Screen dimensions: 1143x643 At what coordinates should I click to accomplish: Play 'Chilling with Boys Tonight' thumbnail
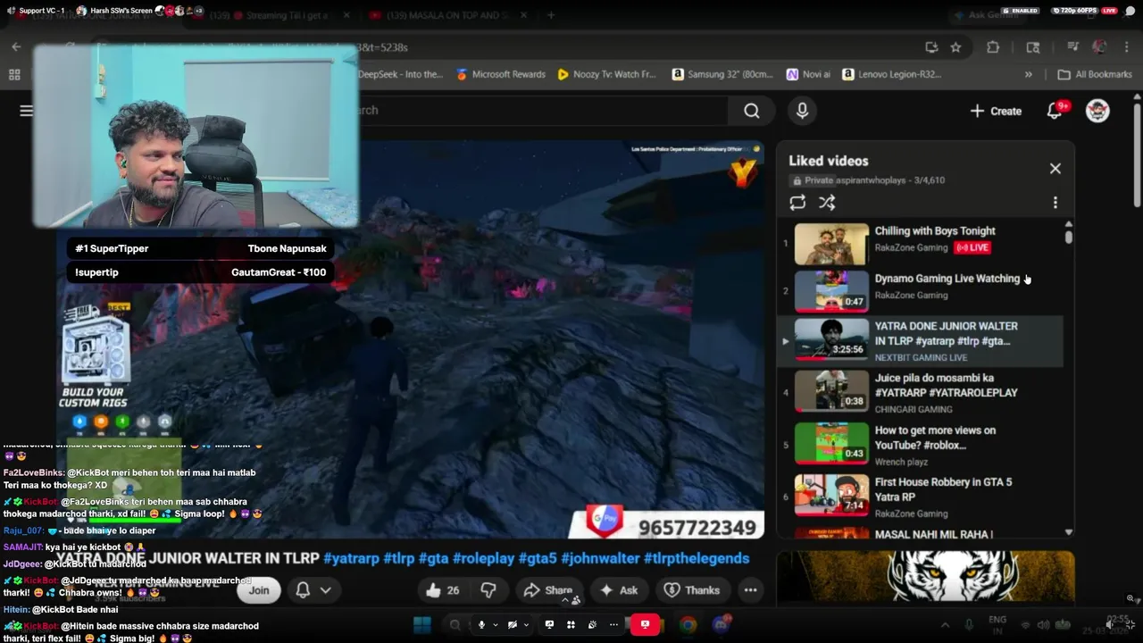point(831,244)
